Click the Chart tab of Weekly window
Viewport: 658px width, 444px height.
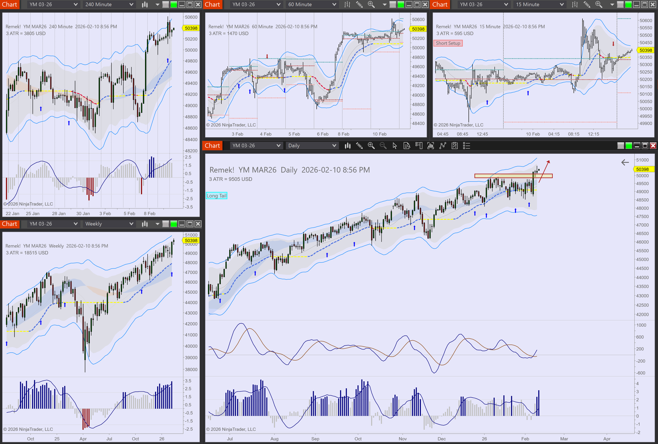(9, 224)
